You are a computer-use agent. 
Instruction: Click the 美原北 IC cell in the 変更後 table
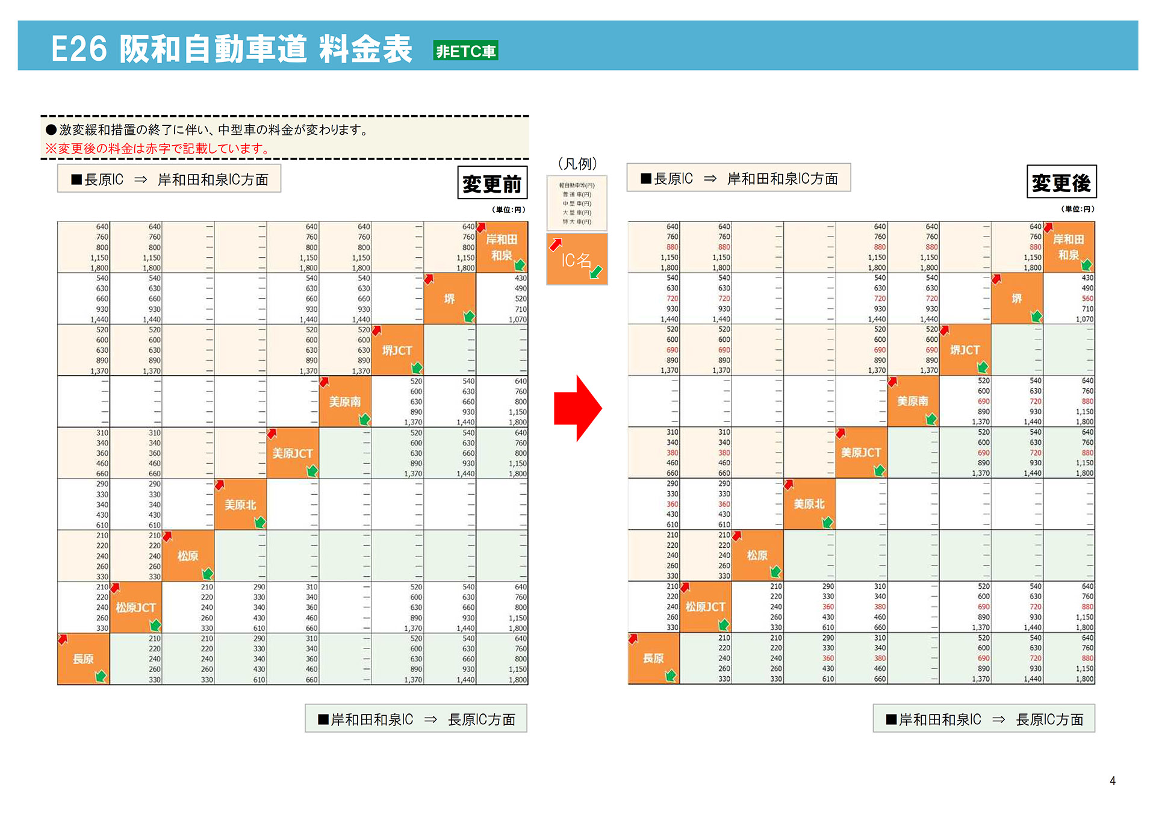pos(810,505)
